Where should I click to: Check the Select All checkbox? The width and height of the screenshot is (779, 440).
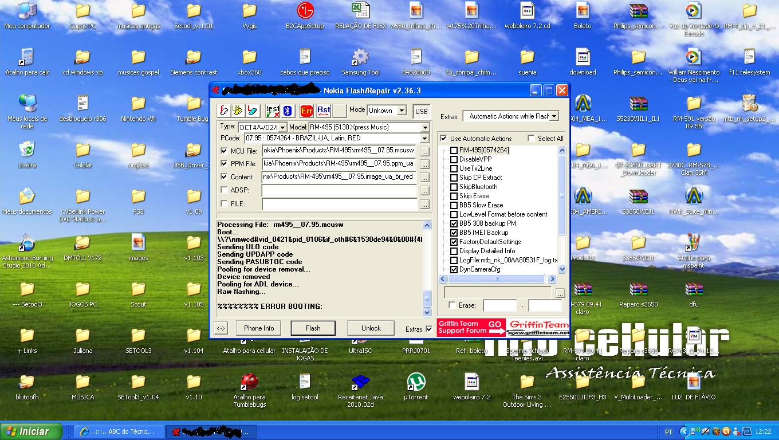pyautogui.click(x=531, y=139)
